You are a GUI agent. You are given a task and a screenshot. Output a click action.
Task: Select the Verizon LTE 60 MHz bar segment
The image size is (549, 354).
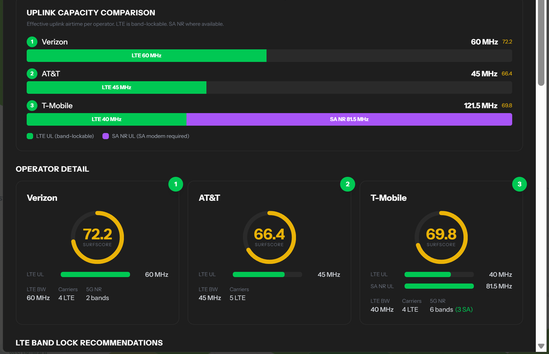point(147,55)
